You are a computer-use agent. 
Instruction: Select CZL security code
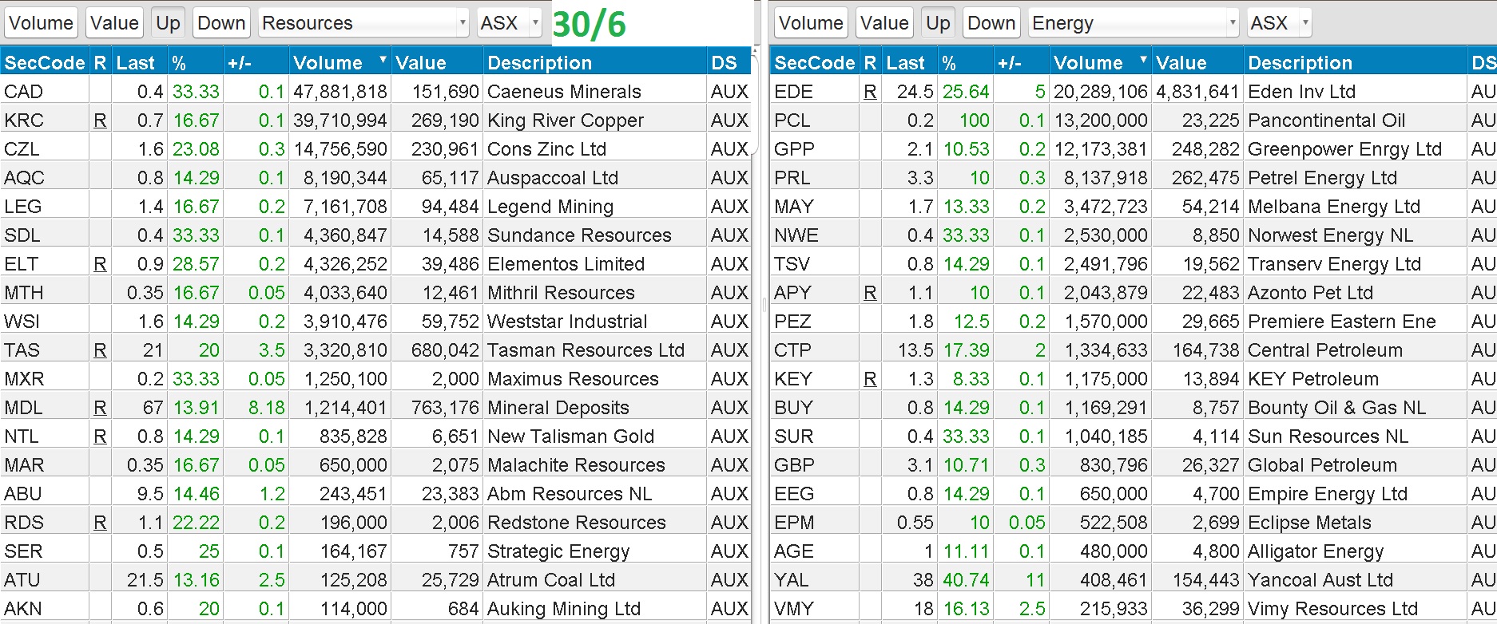click(22, 149)
